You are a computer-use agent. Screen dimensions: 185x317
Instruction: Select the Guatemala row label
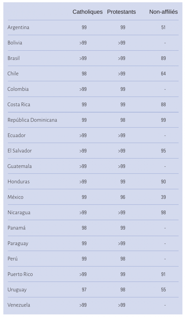(20, 166)
